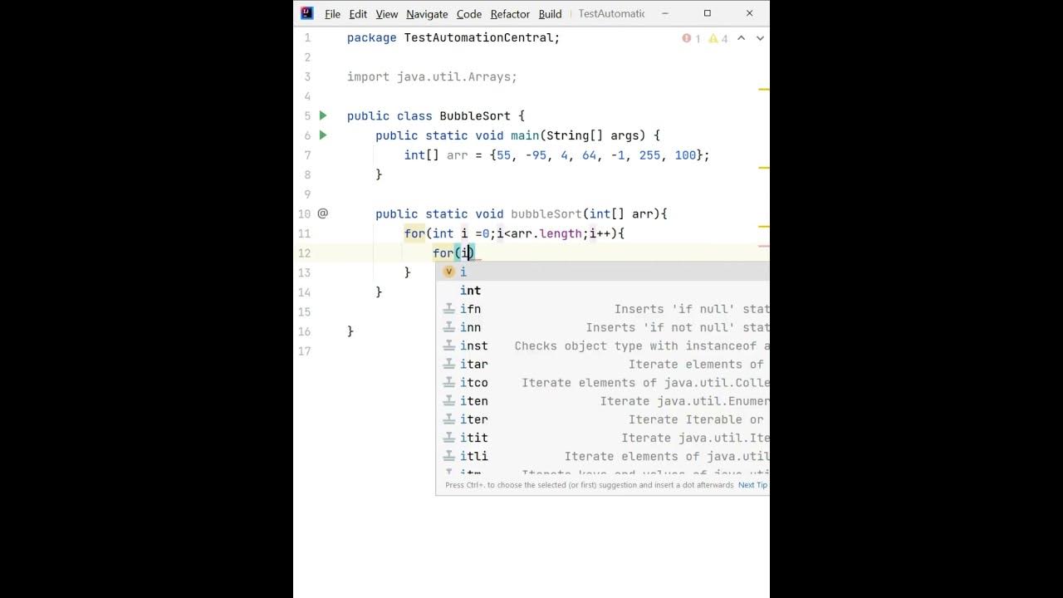Select 'int' keyword completion suggestion
This screenshot has height=598, width=1063.
[603, 290]
